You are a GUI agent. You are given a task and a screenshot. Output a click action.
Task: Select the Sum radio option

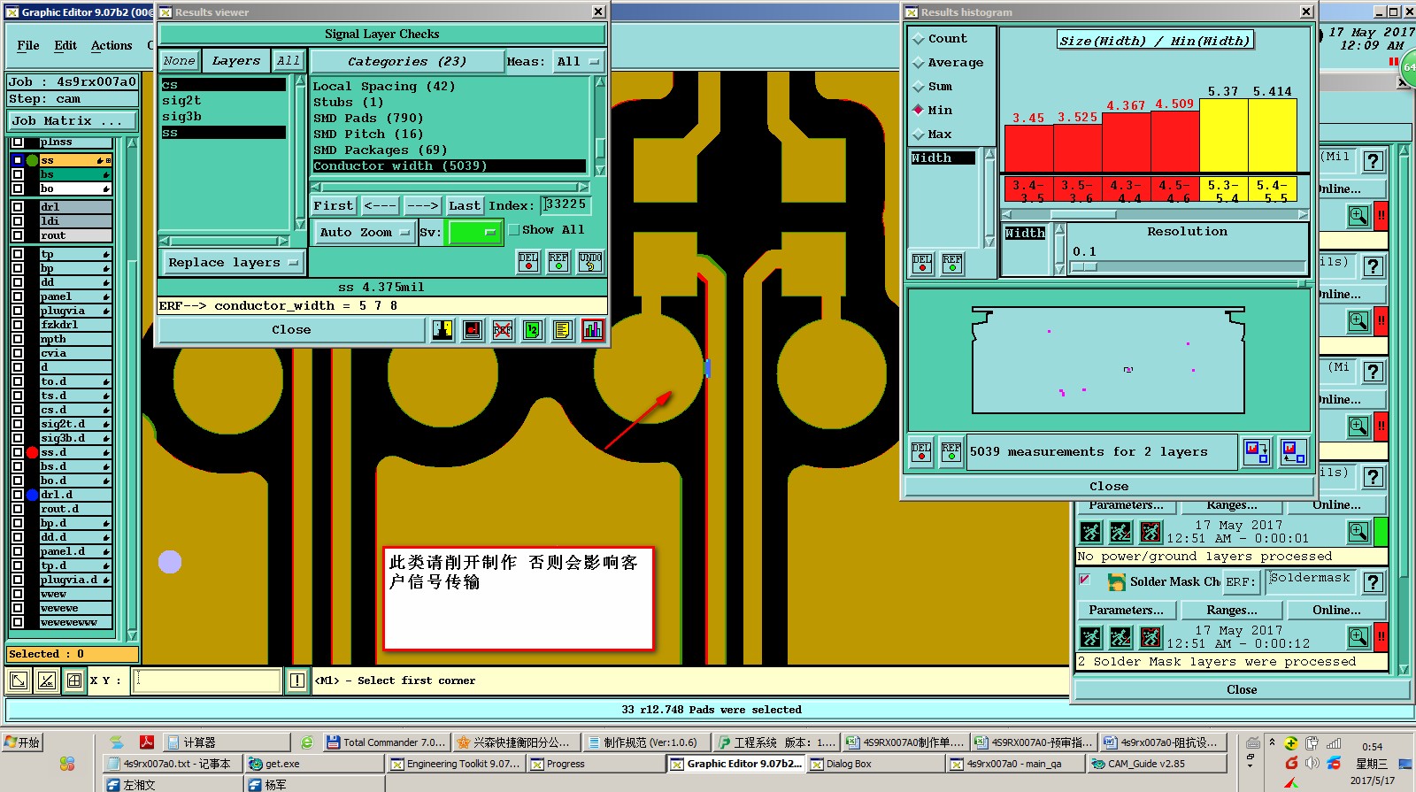918,87
